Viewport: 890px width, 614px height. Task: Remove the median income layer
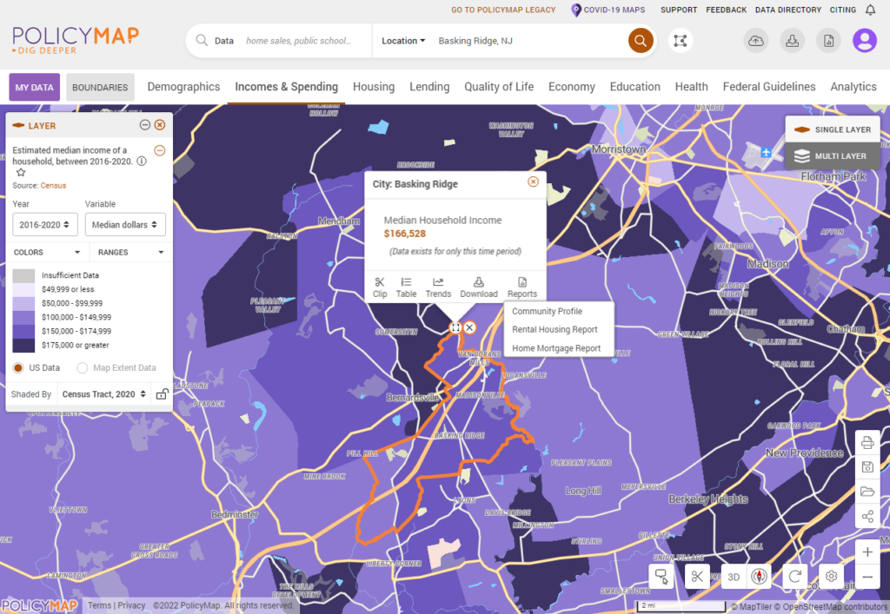160,150
